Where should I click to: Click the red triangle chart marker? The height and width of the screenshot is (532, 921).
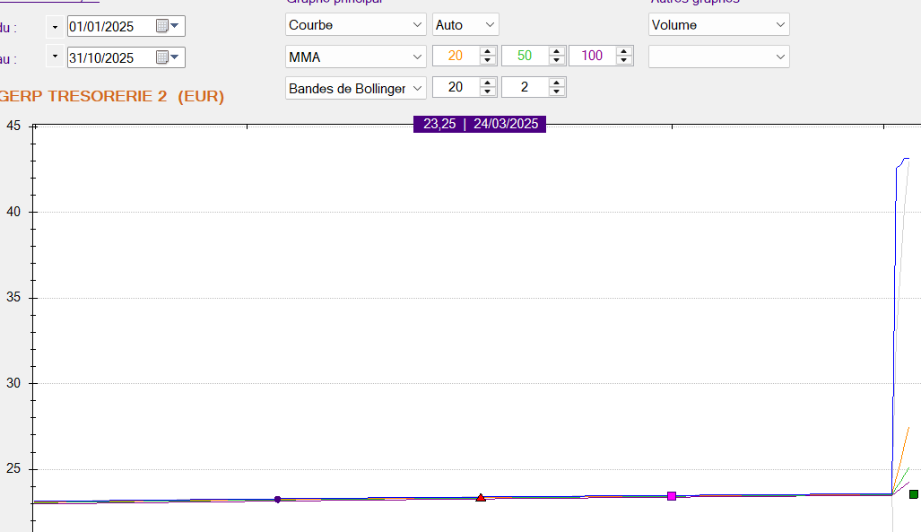tap(481, 497)
